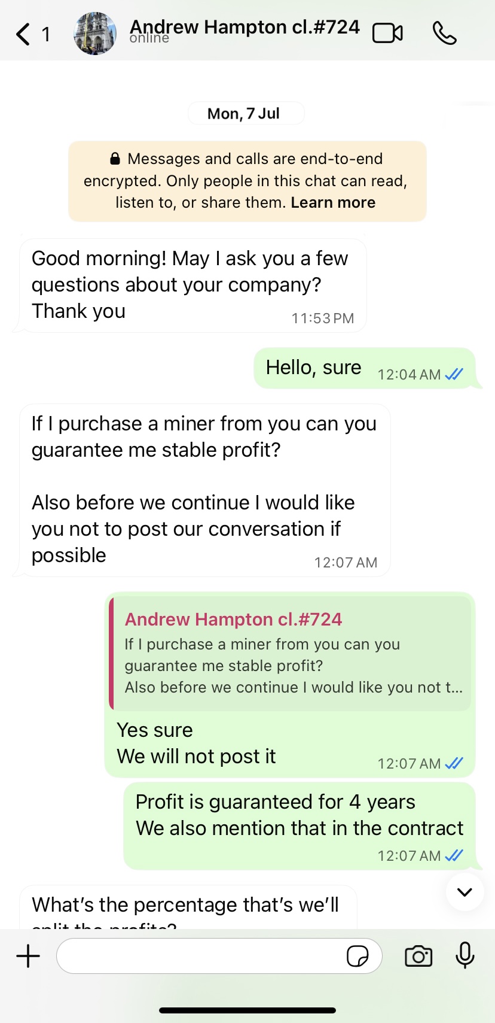The width and height of the screenshot is (495, 1023).
Task: Open Andrew Hampton's profile picture
Action: tap(95, 34)
